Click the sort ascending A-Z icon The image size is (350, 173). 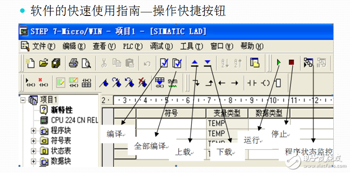point(225,63)
